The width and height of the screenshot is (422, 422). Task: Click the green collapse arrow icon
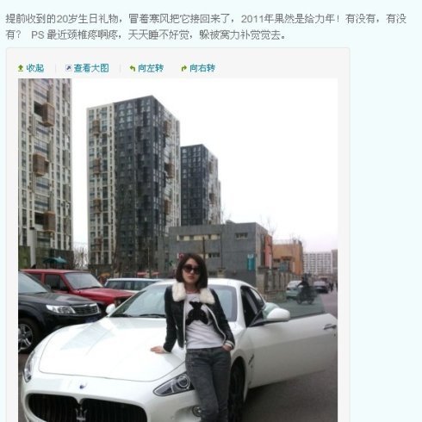click(x=21, y=68)
